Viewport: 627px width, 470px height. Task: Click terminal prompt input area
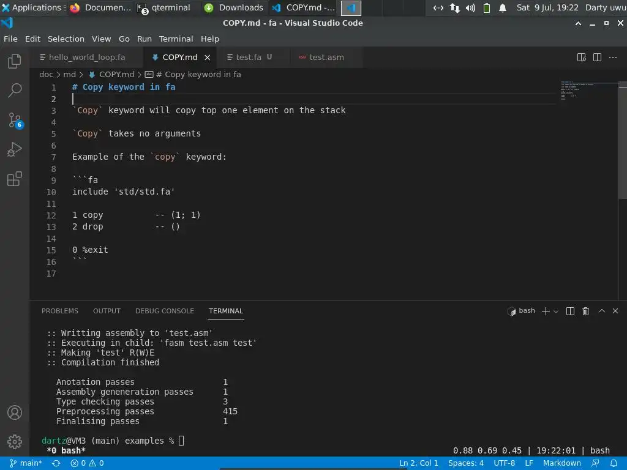181,441
